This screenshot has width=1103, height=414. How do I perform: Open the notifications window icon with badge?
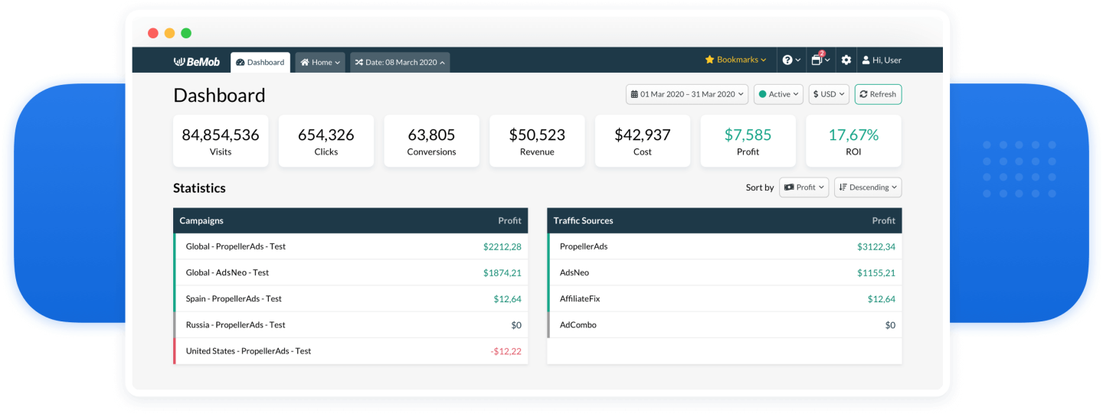(x=817, y=60)
